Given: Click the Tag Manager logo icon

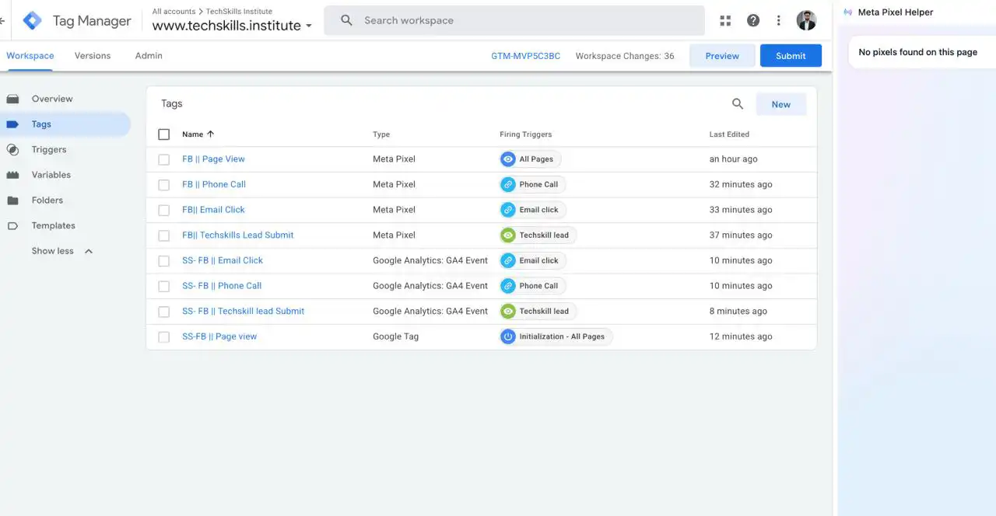Looking at the screenshot, I should [32, 21].
